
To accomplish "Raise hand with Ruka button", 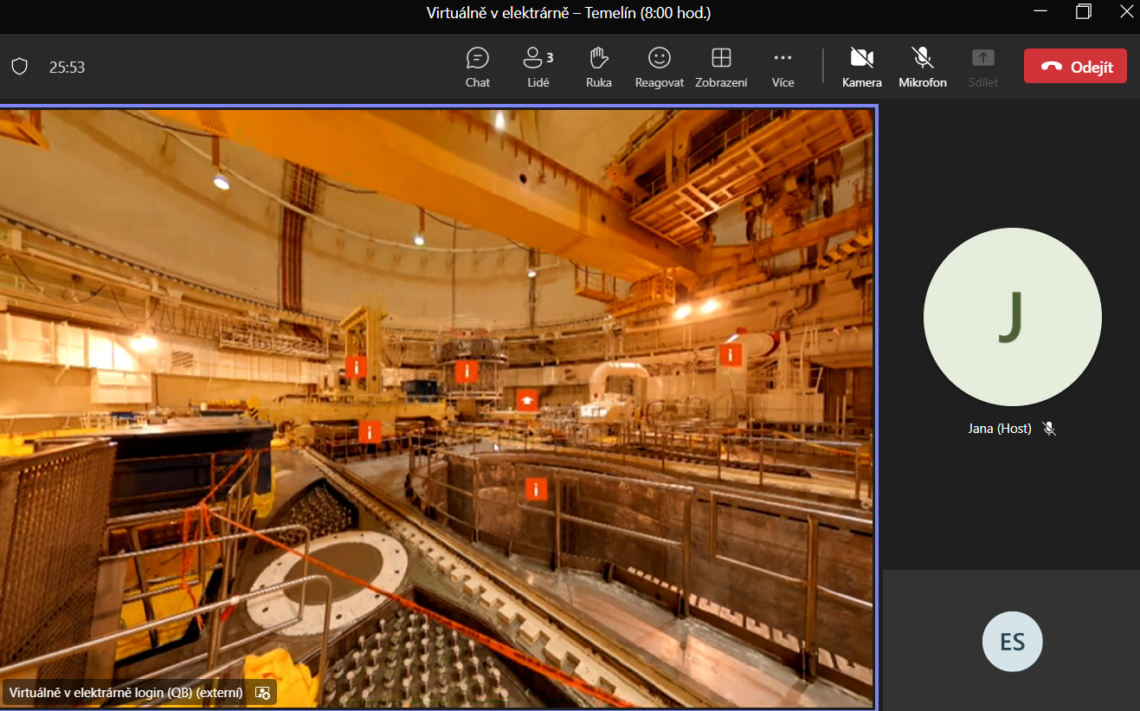I will click(598, 68).
